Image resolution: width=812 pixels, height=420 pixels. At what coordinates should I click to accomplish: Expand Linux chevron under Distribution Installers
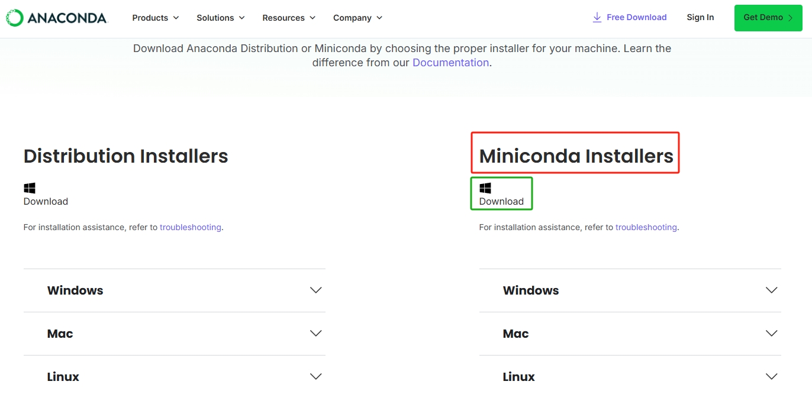[x=316, y=377]
